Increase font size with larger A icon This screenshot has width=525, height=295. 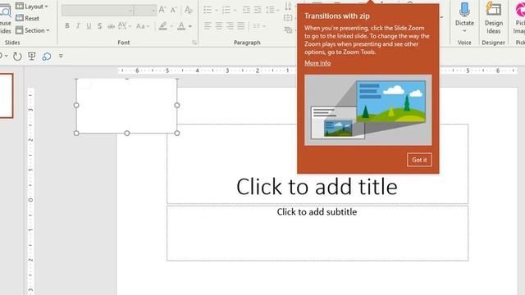[x=162, y=10]
